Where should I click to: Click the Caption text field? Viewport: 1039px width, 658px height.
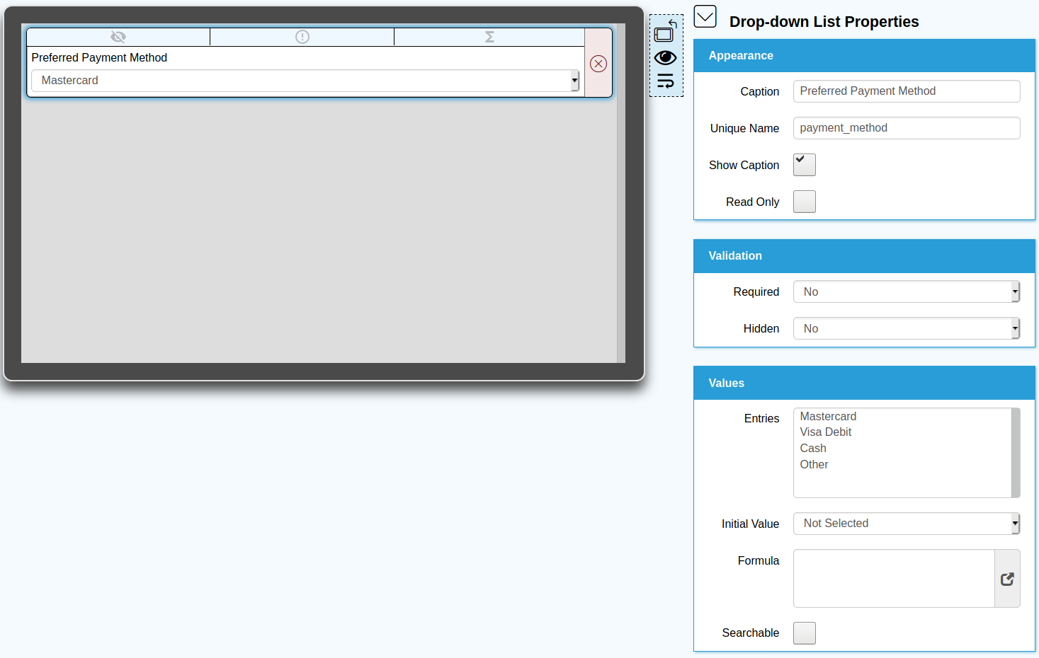click(906, 91)
